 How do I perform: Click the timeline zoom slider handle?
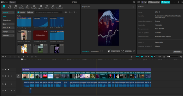click(169, 56)
